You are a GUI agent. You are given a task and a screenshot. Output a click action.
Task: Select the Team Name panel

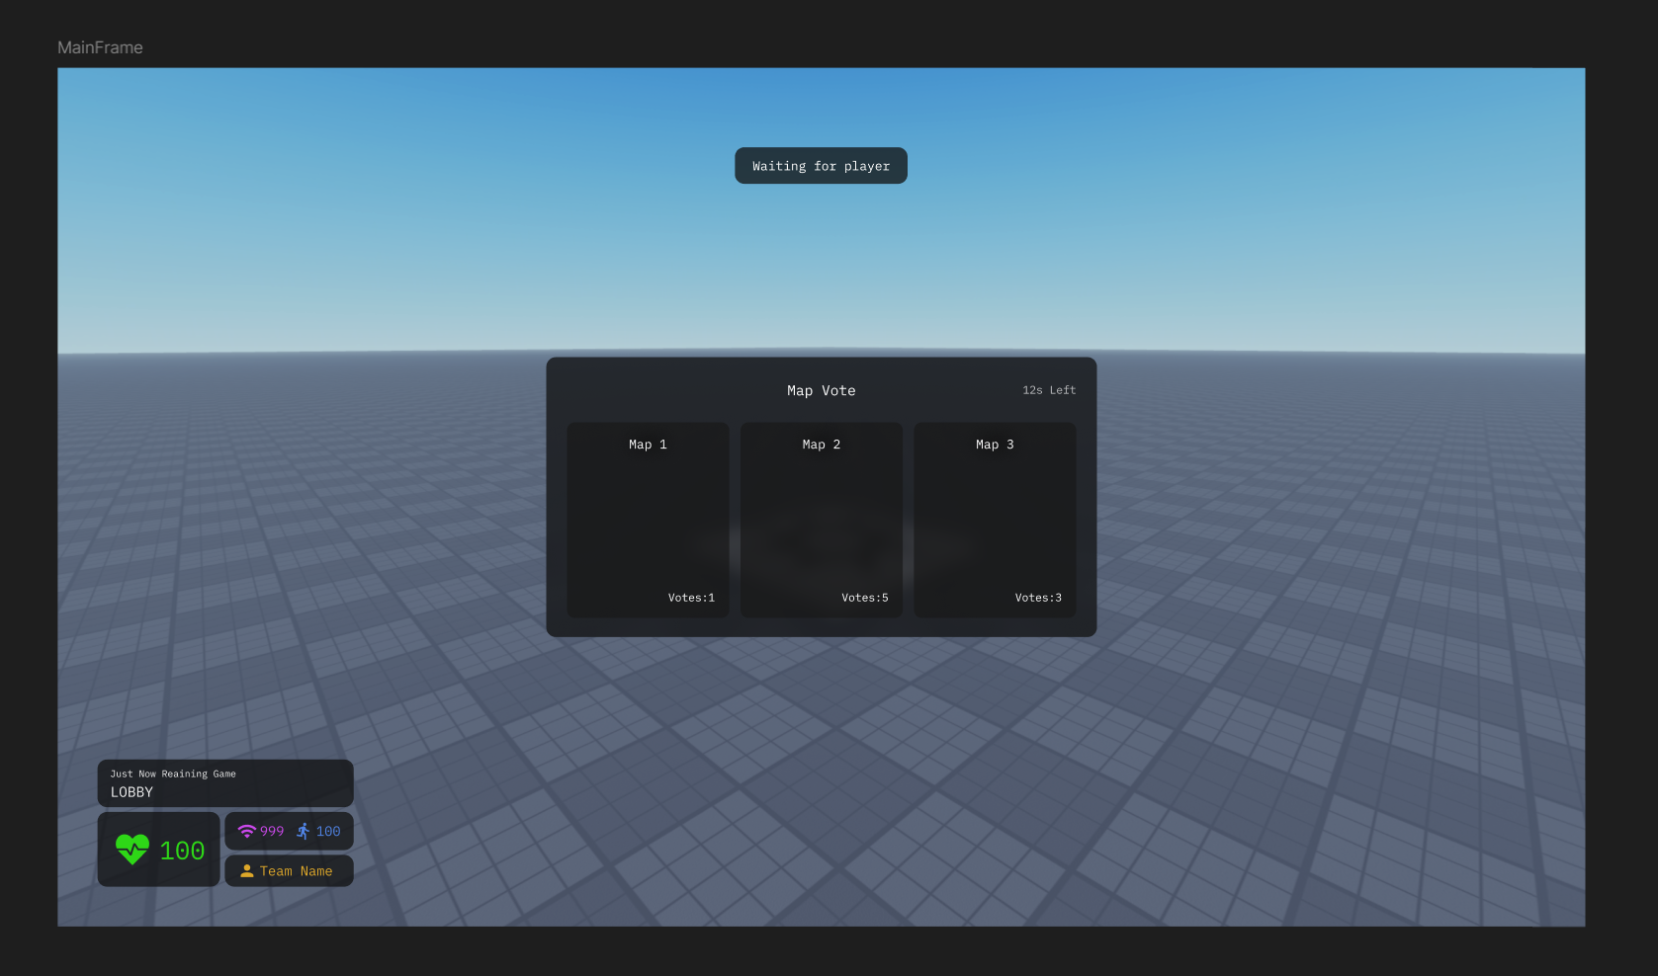coord(289,871)
